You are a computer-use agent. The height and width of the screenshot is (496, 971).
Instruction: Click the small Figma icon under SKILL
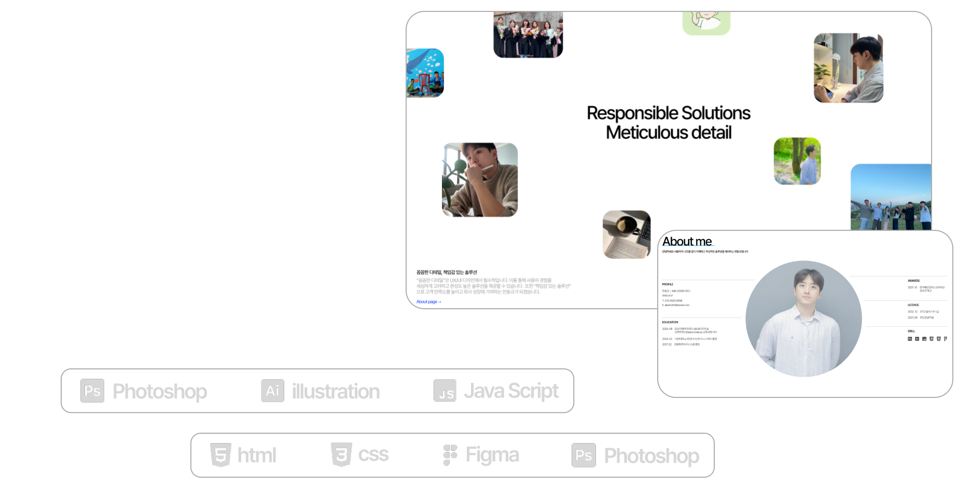point(946,339)
